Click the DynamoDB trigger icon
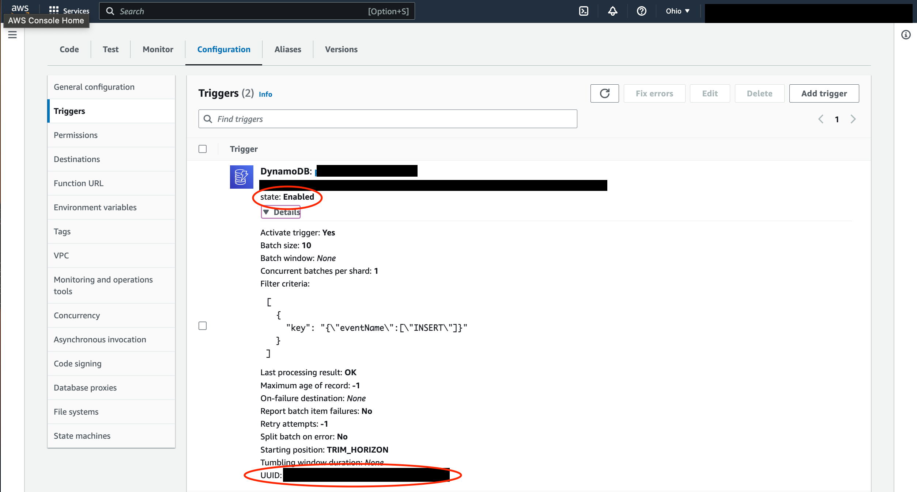917x492 pixels. 242,177
